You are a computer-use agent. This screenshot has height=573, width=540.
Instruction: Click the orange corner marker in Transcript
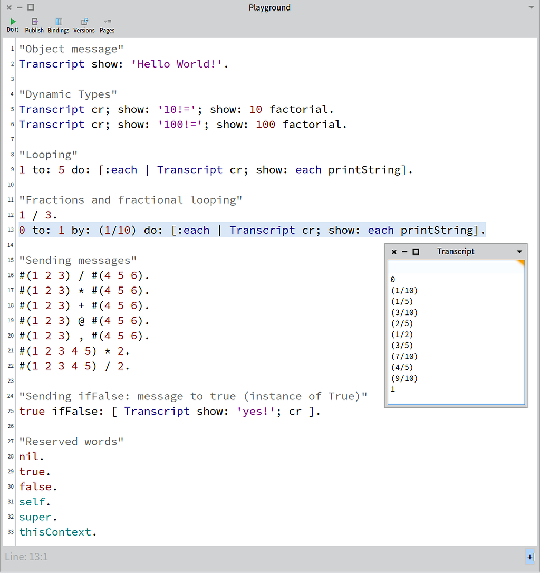pyautogui.click(x=522, y=263)
